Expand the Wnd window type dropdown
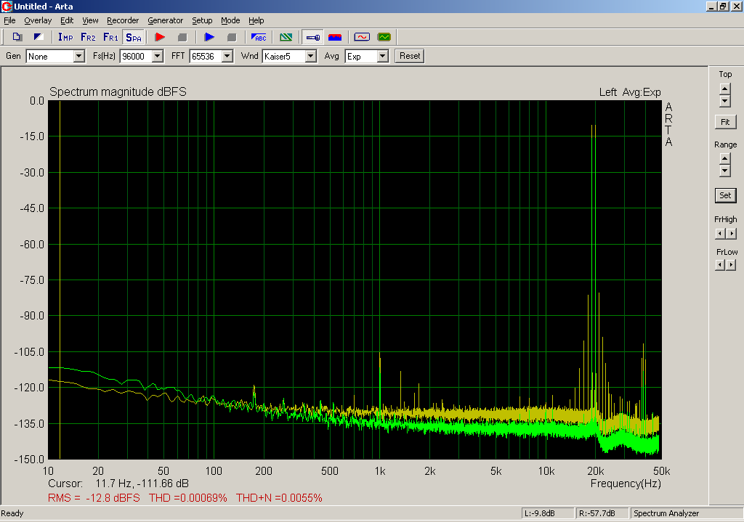Screen dimensions: 744x522 [x=310, y=57]
